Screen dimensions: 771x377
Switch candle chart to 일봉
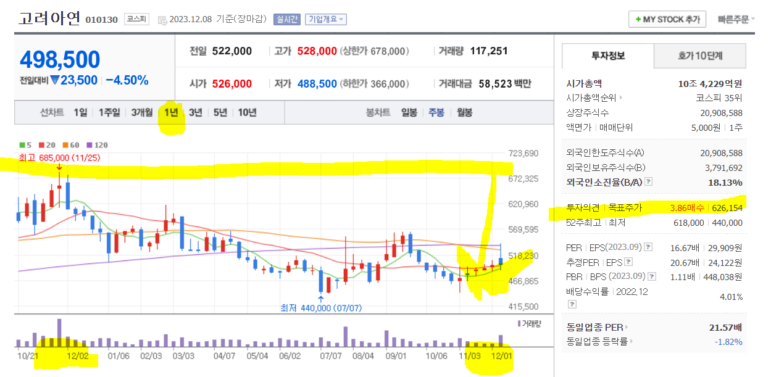(x=409, y=112)
